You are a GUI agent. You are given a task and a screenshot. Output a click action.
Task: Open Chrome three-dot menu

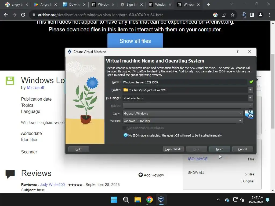pyautogui.click(x=269, y=15)
